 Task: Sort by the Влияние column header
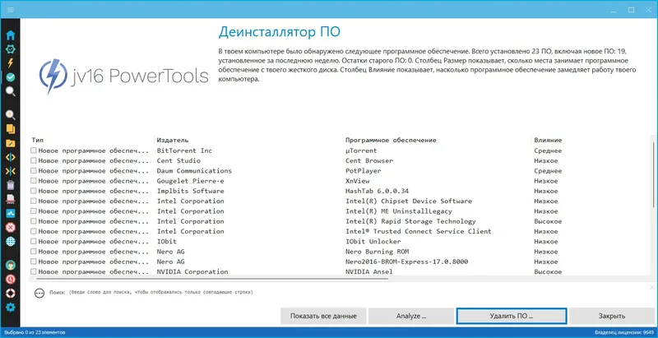coord(548,140)
